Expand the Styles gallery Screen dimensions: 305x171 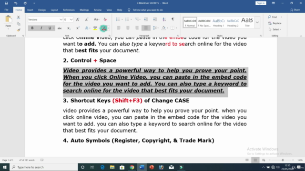[257, 22]
